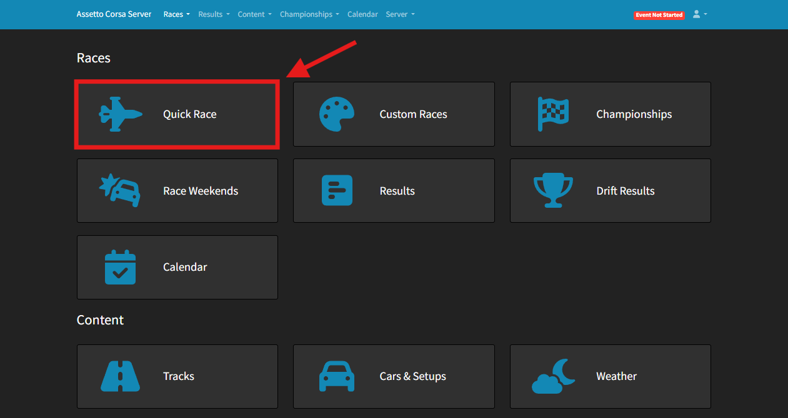
Task: Expand the Championships navbar dropdown
Action: point(309,14)
